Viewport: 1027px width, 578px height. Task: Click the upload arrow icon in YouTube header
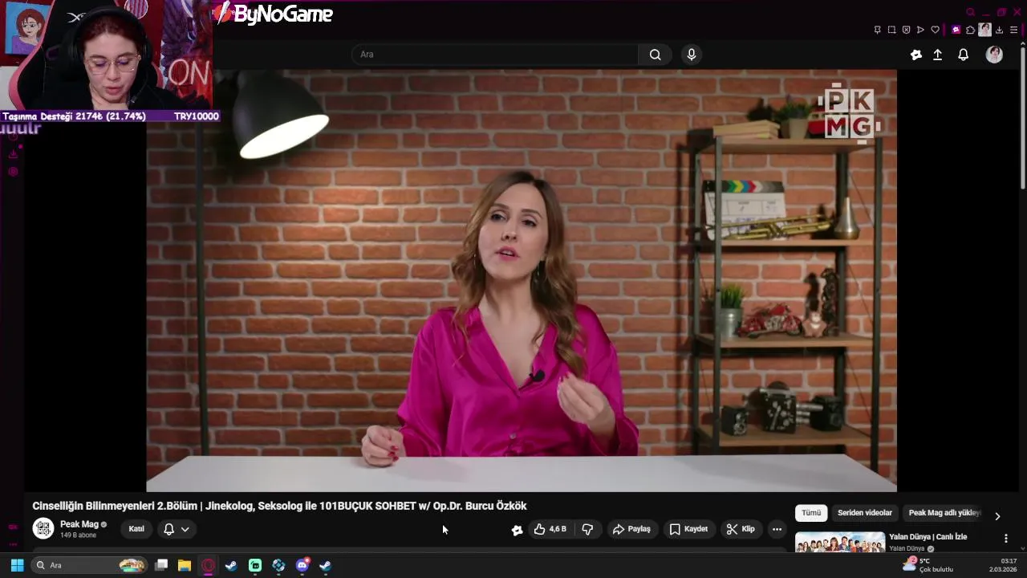tap(937, 55)
